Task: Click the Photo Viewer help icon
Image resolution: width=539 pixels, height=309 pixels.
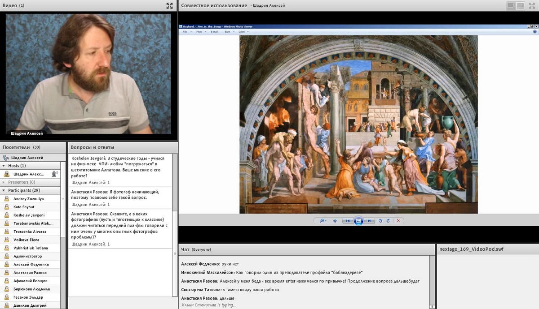Action: coord(535,32)
